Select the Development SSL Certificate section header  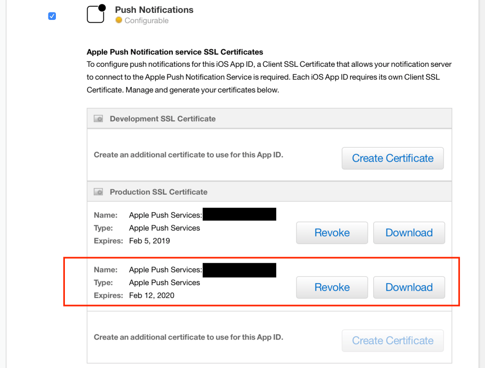[x=162, y=119]
